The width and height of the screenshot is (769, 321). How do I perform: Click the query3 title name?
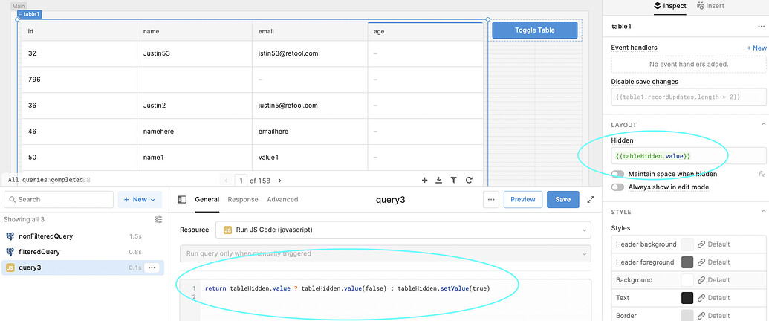click(x=390, y=199)
